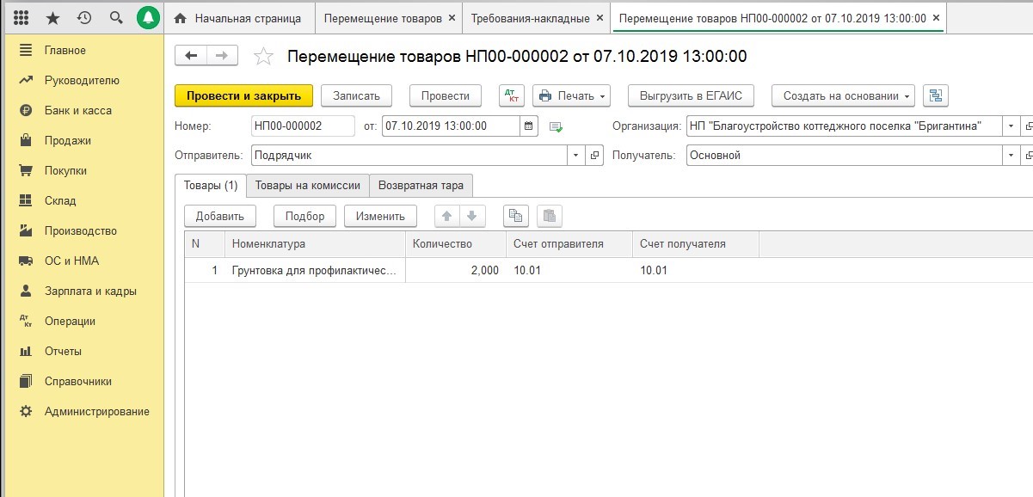Open Отправитель dropdown list arrow

(575, 156)
